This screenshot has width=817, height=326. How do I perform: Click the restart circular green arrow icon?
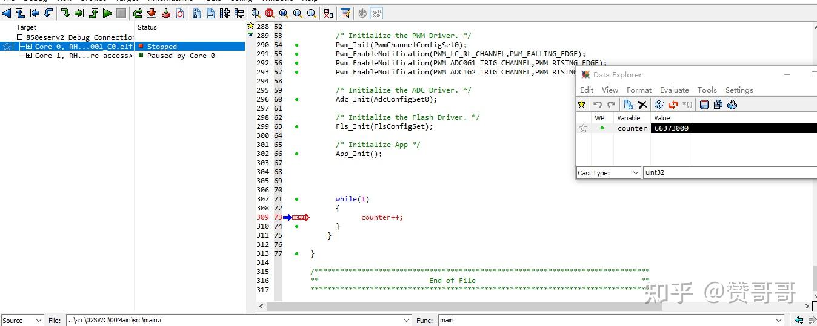138,13
